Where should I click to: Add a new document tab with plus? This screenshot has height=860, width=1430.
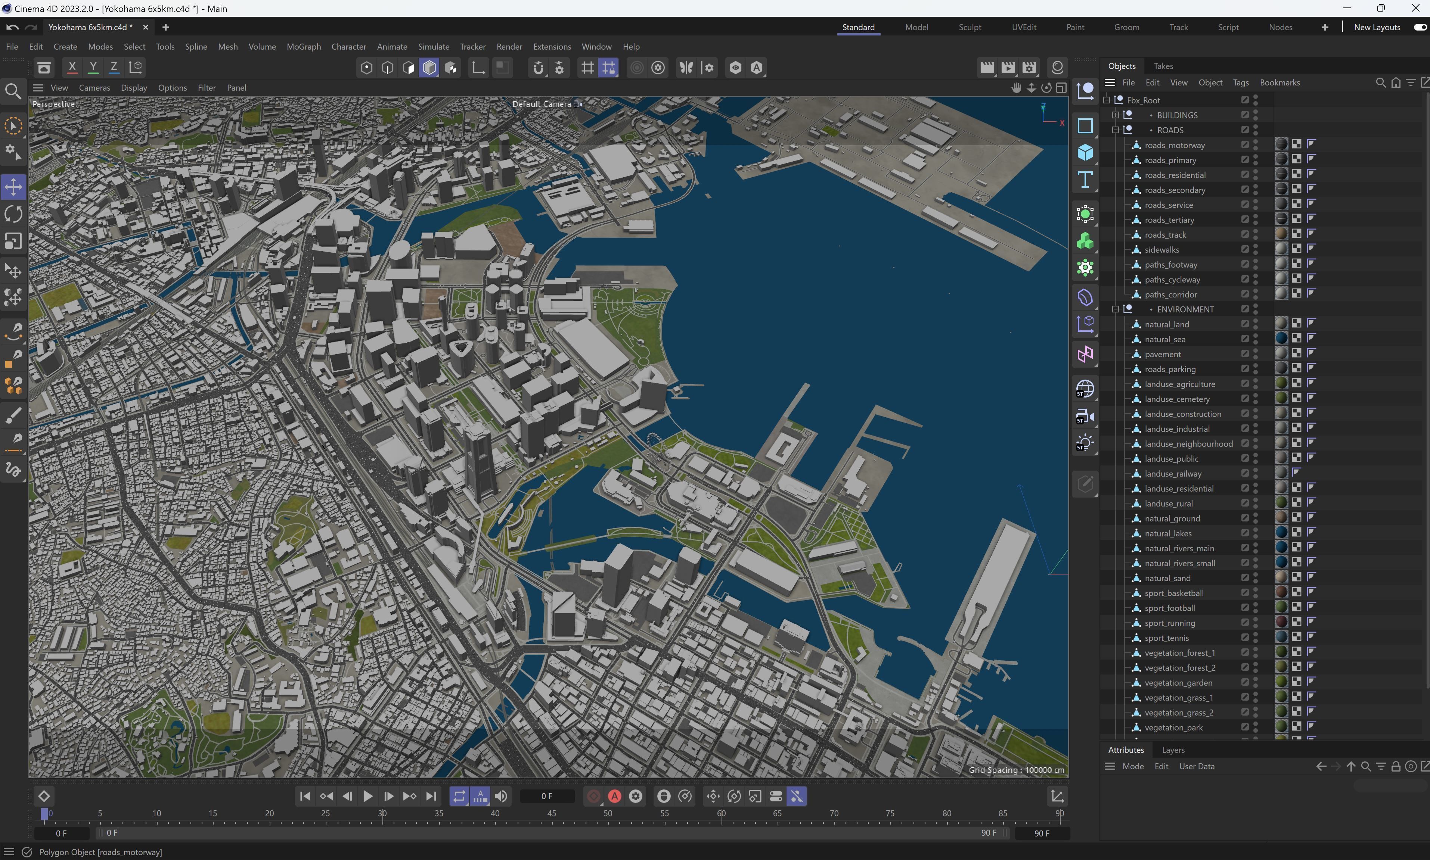[x=166, y=27]
